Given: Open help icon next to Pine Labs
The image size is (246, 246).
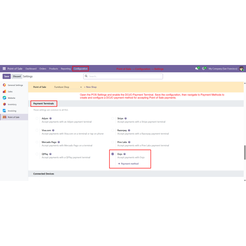Looking at the screenshot, I should pyautogui.click(x=129, y=142).
